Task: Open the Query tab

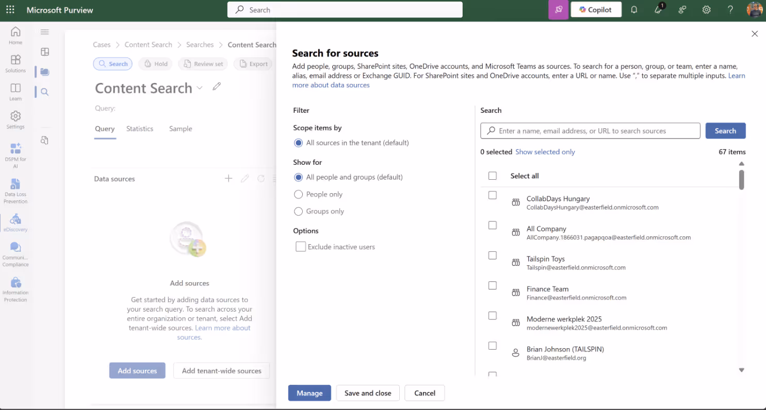Action: tap(105, 129)
